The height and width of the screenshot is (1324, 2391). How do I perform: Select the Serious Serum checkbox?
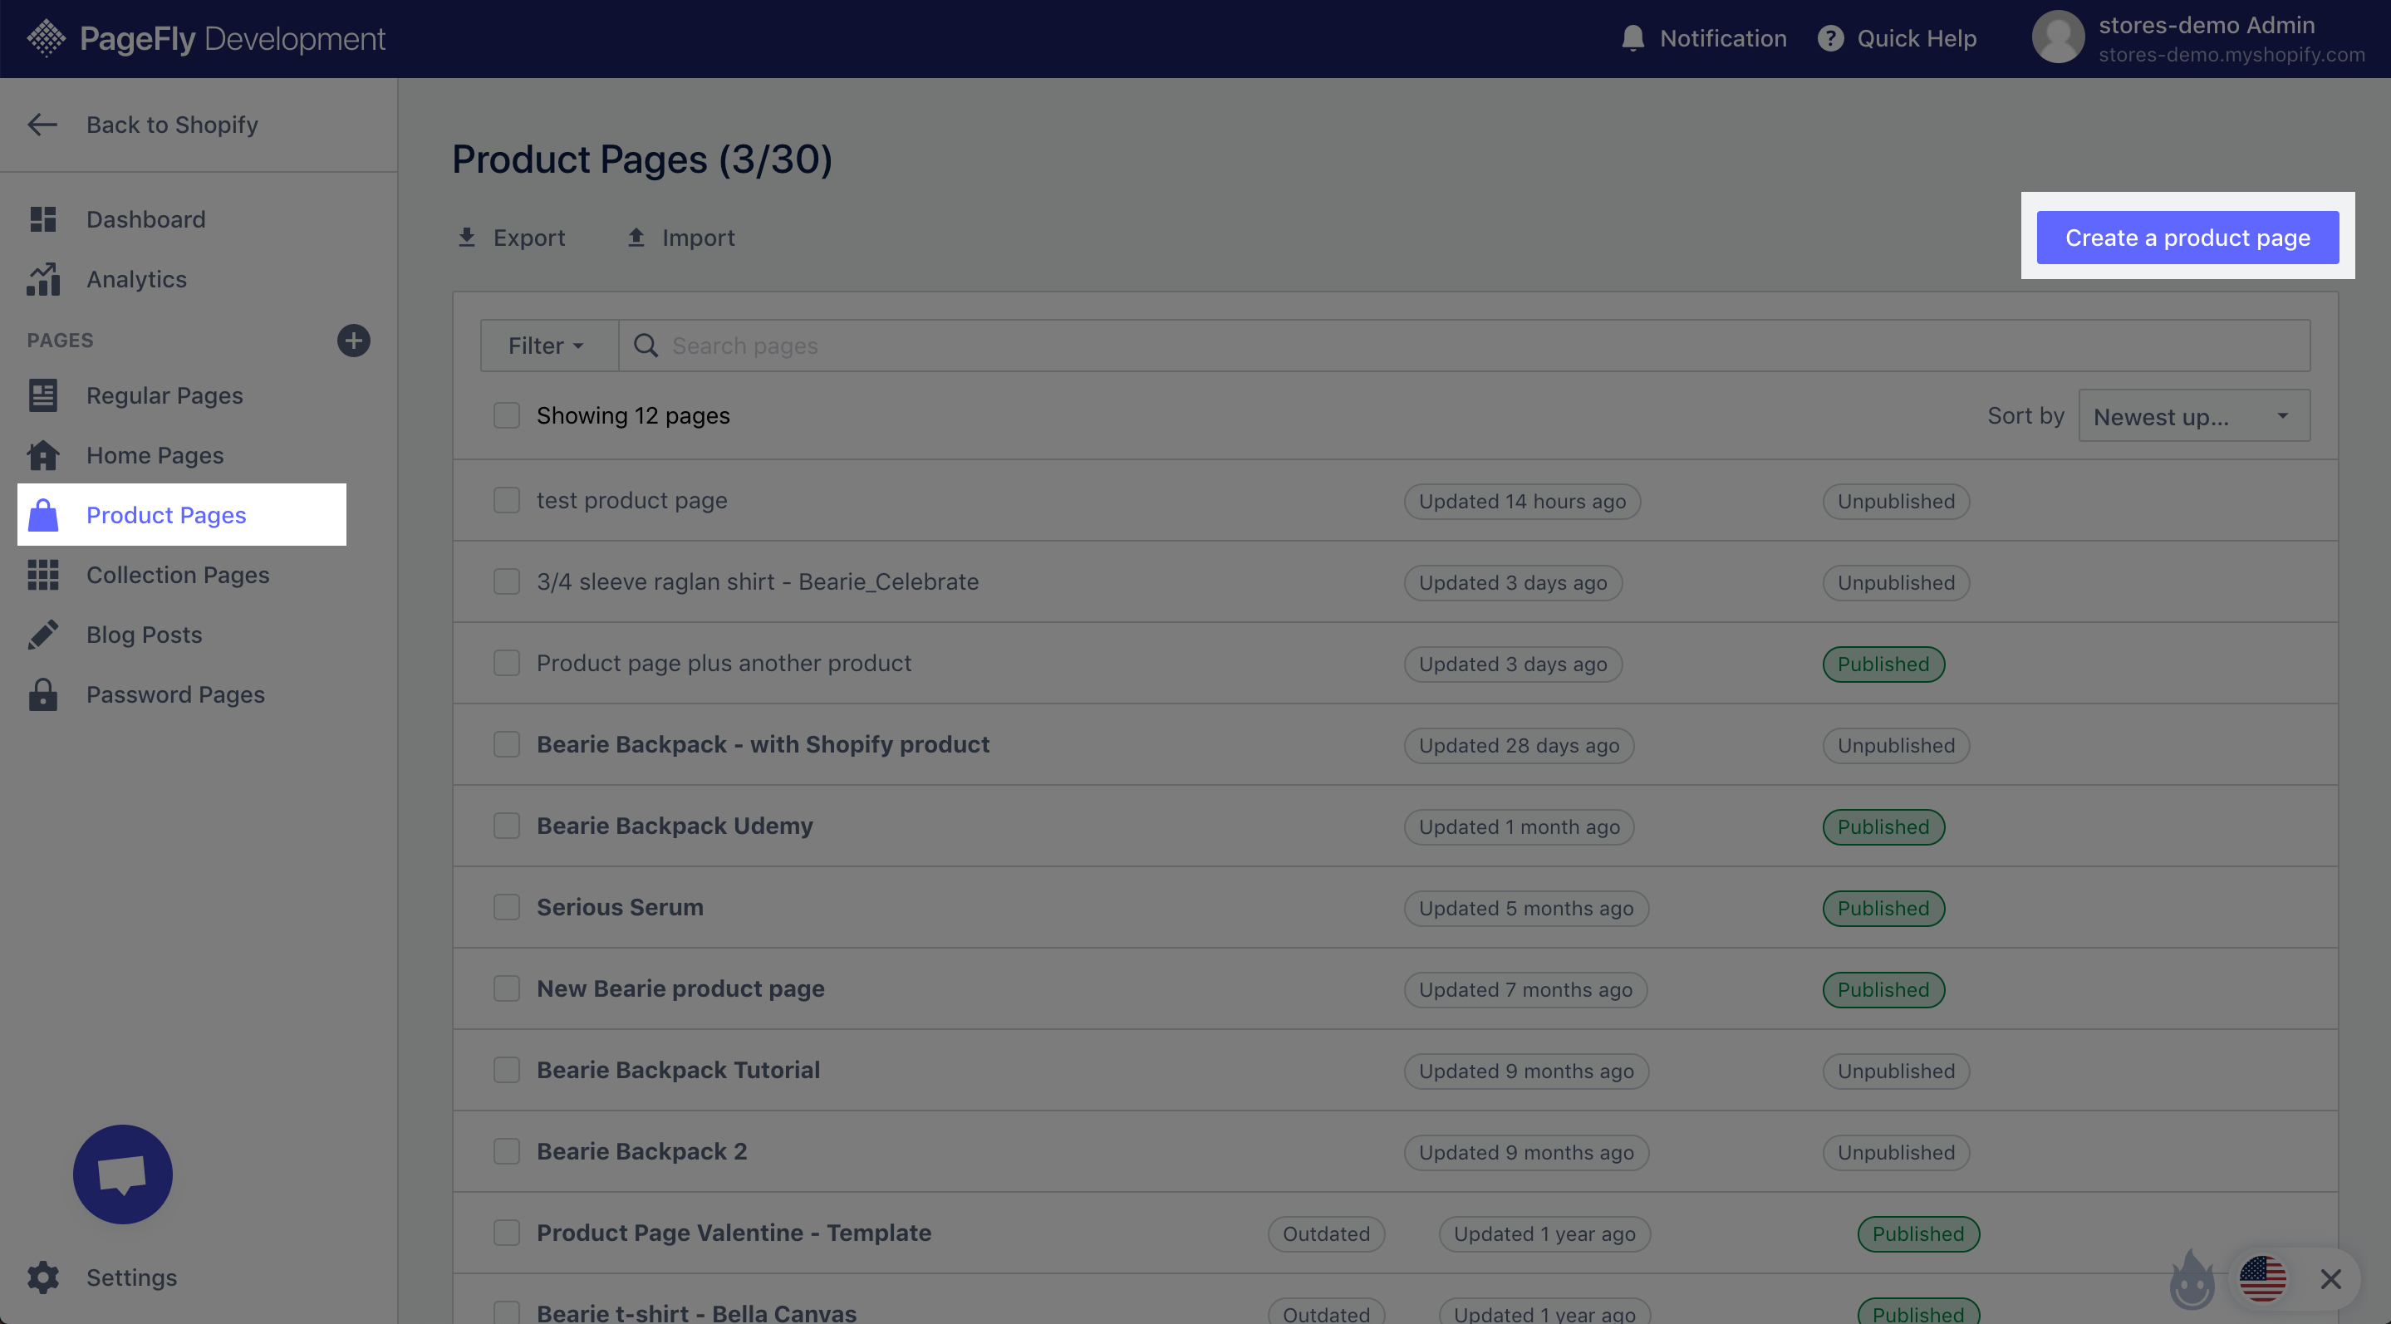pos(506,906)
